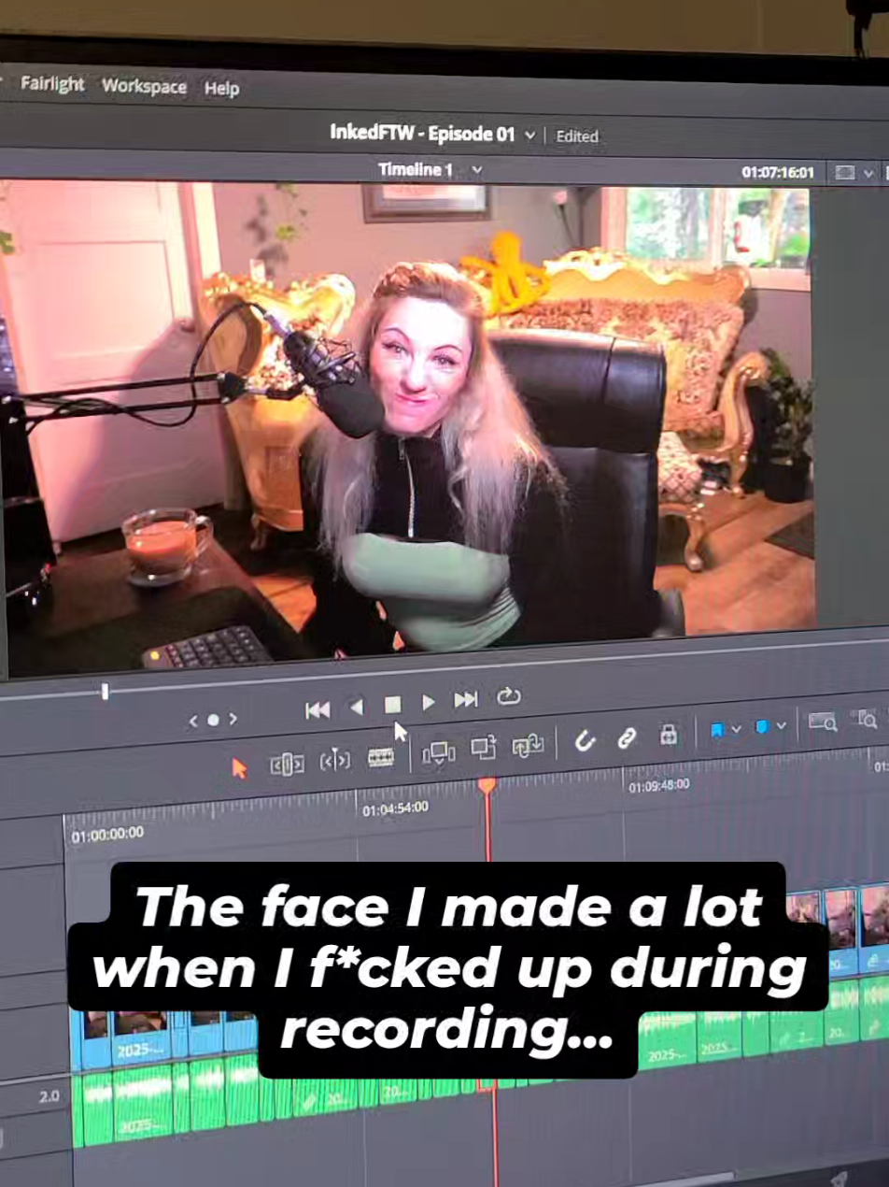Toggle timeline snapping magnet
Viewport: 889px width, 1187px height.
pos(585,741)
